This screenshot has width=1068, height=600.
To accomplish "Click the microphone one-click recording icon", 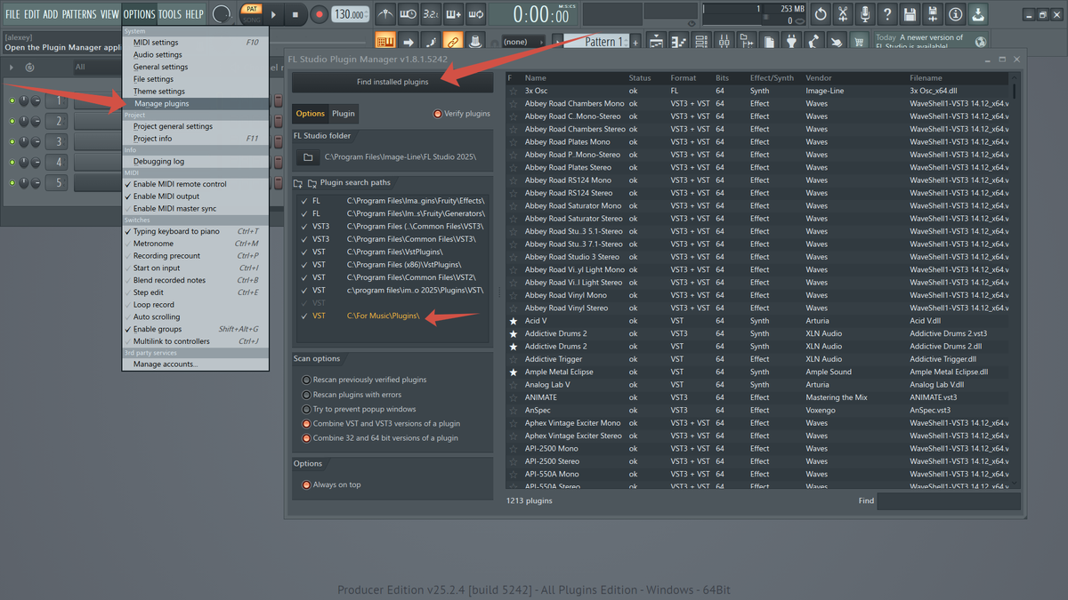I will tap(865, 14).
